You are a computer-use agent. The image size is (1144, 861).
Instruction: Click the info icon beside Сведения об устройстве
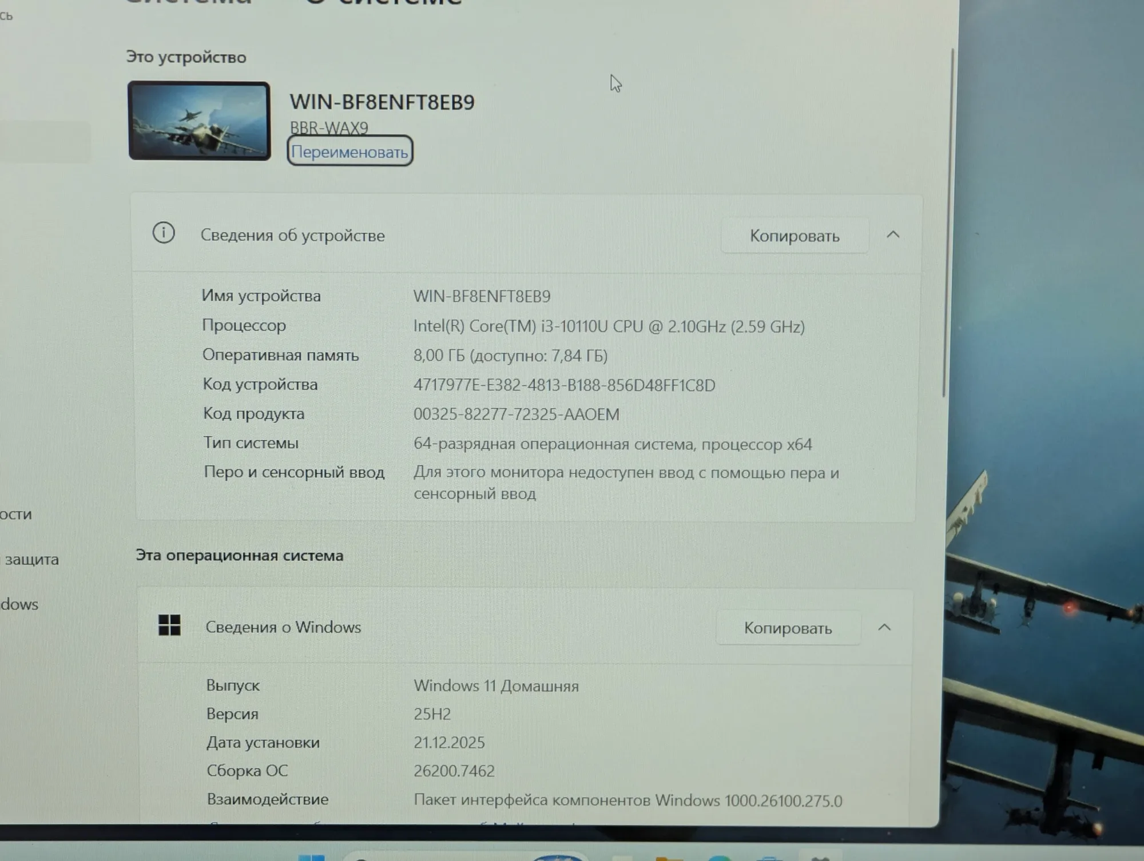164,233
